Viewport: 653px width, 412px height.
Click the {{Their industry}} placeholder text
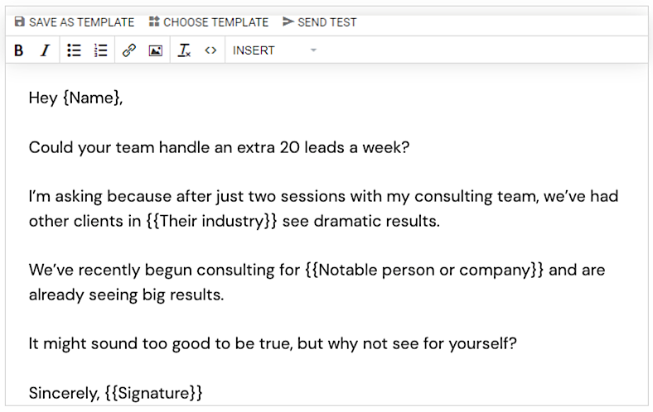coord(211,221)
